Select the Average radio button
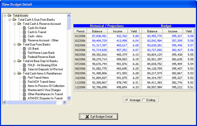The image size is (197, 126). [127, 100]
